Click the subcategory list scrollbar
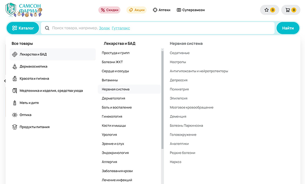Image resolution: width=305 pixels, height=184 pixels. click(163, 109)
